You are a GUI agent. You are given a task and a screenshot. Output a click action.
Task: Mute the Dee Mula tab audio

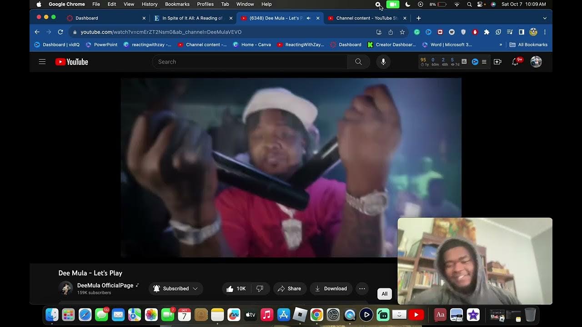click(309, 18)
